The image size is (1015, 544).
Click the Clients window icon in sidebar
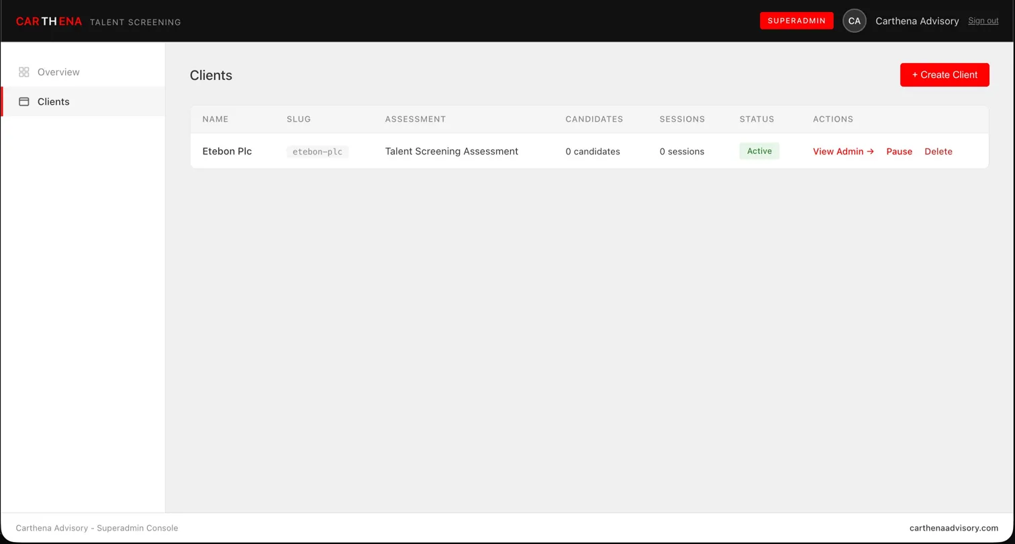point(24,101)
